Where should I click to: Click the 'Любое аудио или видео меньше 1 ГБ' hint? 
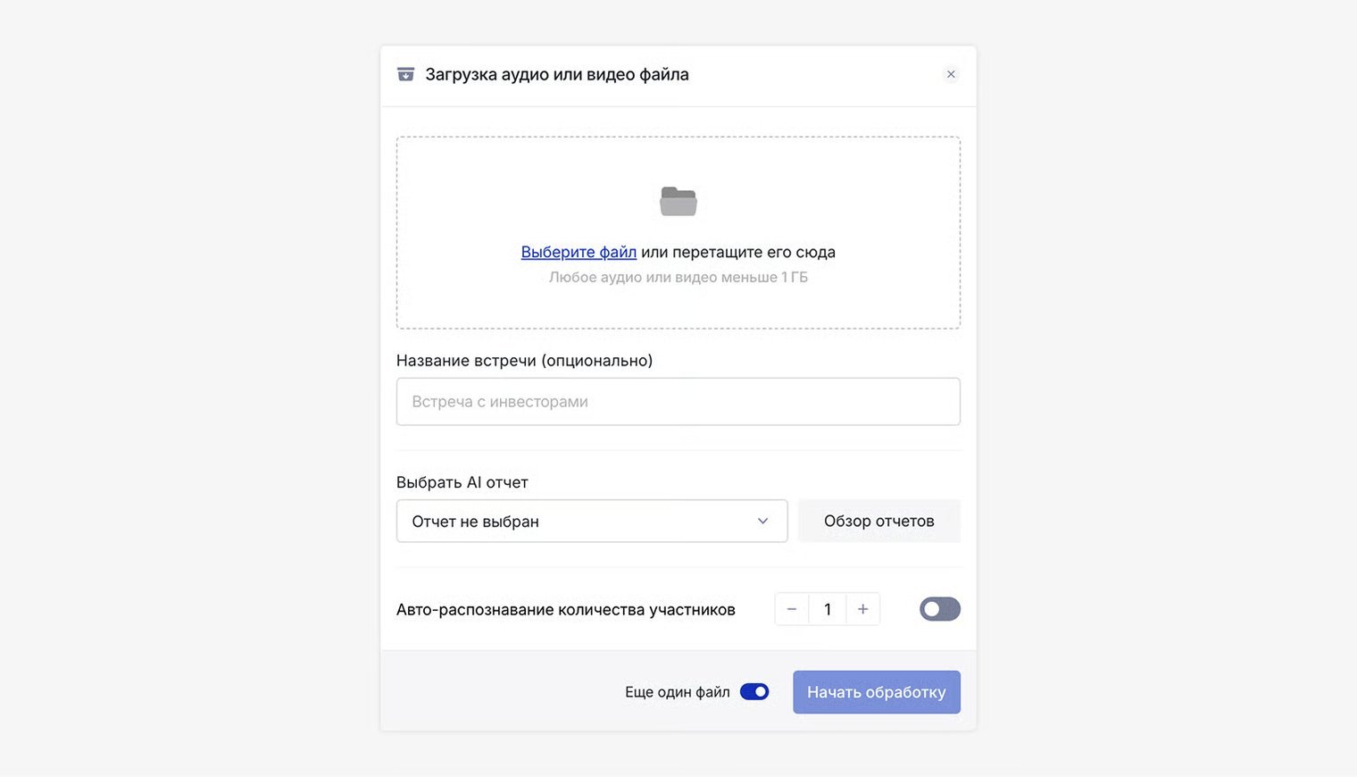[x=678, y=278]
